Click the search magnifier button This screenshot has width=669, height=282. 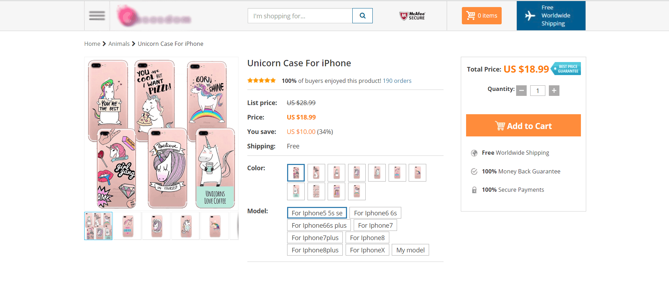click(x=363, y=16)
